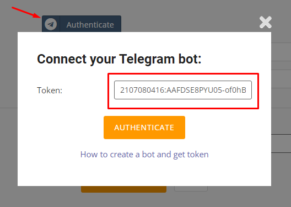Click the dark Authenticate label beside the Telegram icon
291x207 pixels.
[x=90, y=25]
